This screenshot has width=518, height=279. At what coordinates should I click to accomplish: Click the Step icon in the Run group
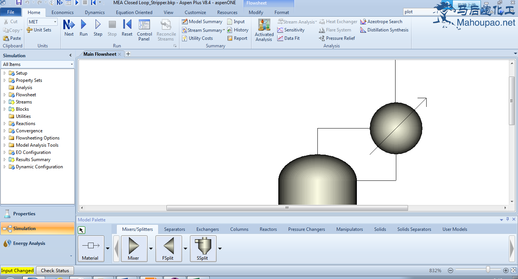tap(98, 28)
